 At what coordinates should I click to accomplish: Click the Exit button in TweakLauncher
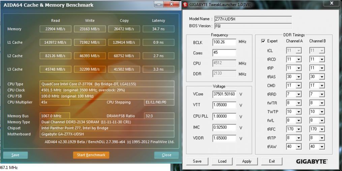coord(272,161)
